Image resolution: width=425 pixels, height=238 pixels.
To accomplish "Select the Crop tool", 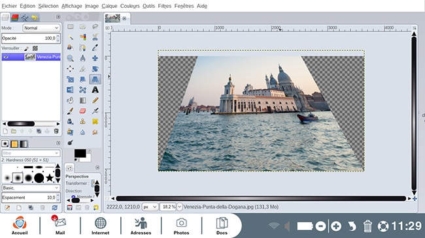I will pos(82,68).
